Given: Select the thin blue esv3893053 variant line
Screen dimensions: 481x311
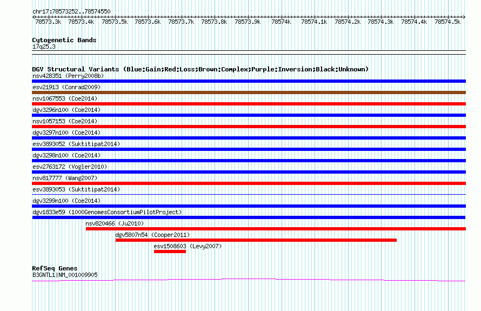Looking at the screenshot, I should tap(249, 194).
